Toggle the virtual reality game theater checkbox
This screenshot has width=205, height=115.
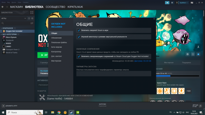pyautogui.click(x=79, y=37)
